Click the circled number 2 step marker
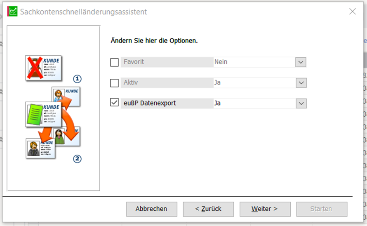367x226 pixels. (x=77, y=159)
